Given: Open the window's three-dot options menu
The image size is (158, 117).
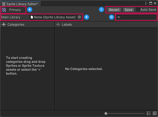Looking at the screenshot, I should pos(146,3).
